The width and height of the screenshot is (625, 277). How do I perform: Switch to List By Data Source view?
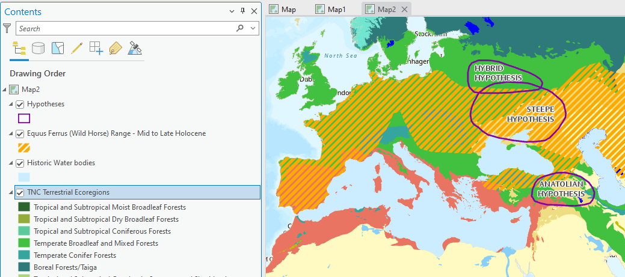pyautogui.click(x=38, y=49)
